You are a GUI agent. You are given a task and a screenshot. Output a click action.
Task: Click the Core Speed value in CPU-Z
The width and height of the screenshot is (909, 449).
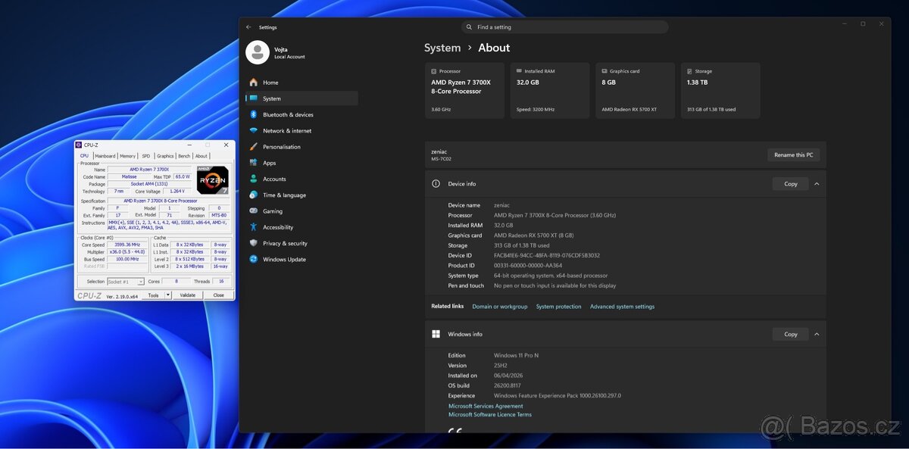(x=127, y=245)
